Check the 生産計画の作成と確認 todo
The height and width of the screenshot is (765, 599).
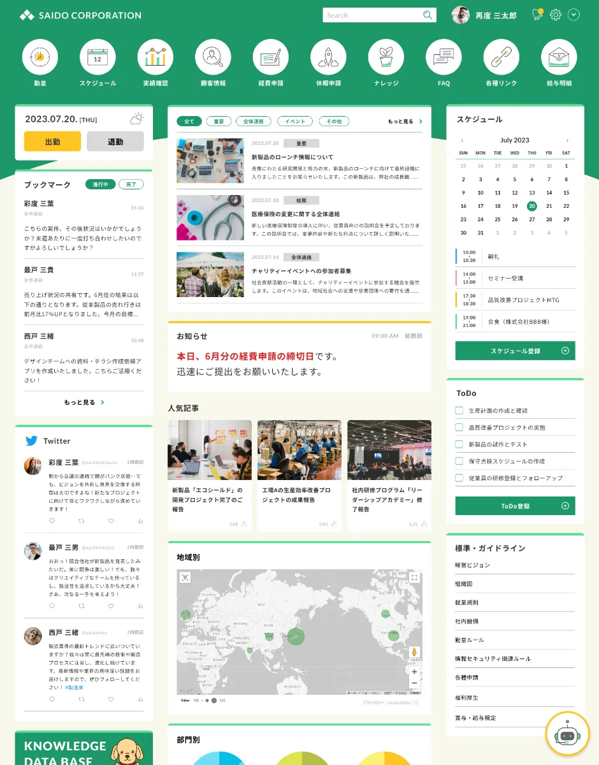pos(459,411)
